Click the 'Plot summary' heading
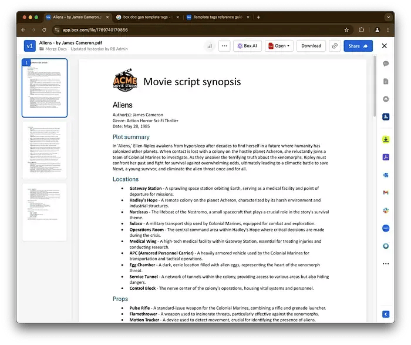The image size is (411, 345). [x=131, y=137]
